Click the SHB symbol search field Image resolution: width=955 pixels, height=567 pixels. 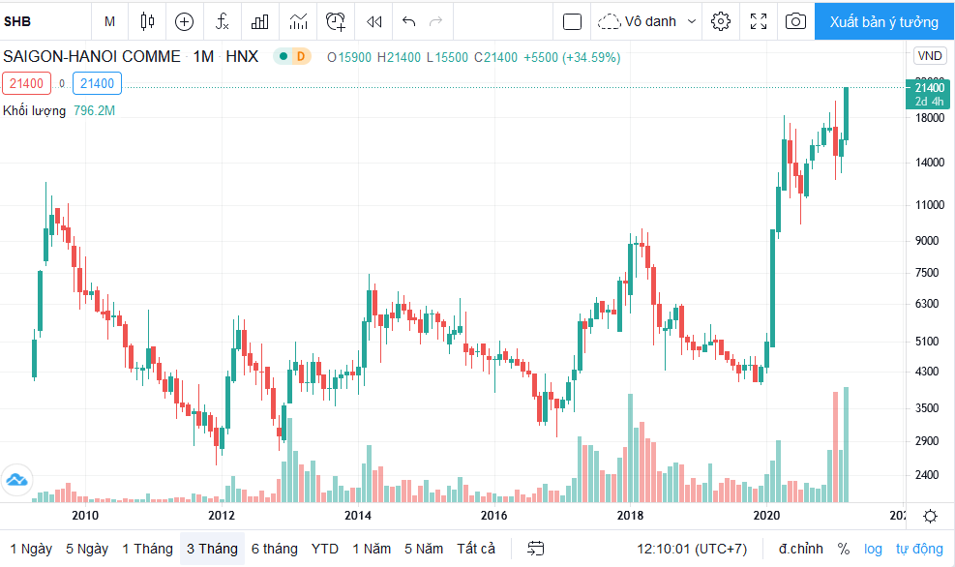pyautogui.click(x=45, y=22)
